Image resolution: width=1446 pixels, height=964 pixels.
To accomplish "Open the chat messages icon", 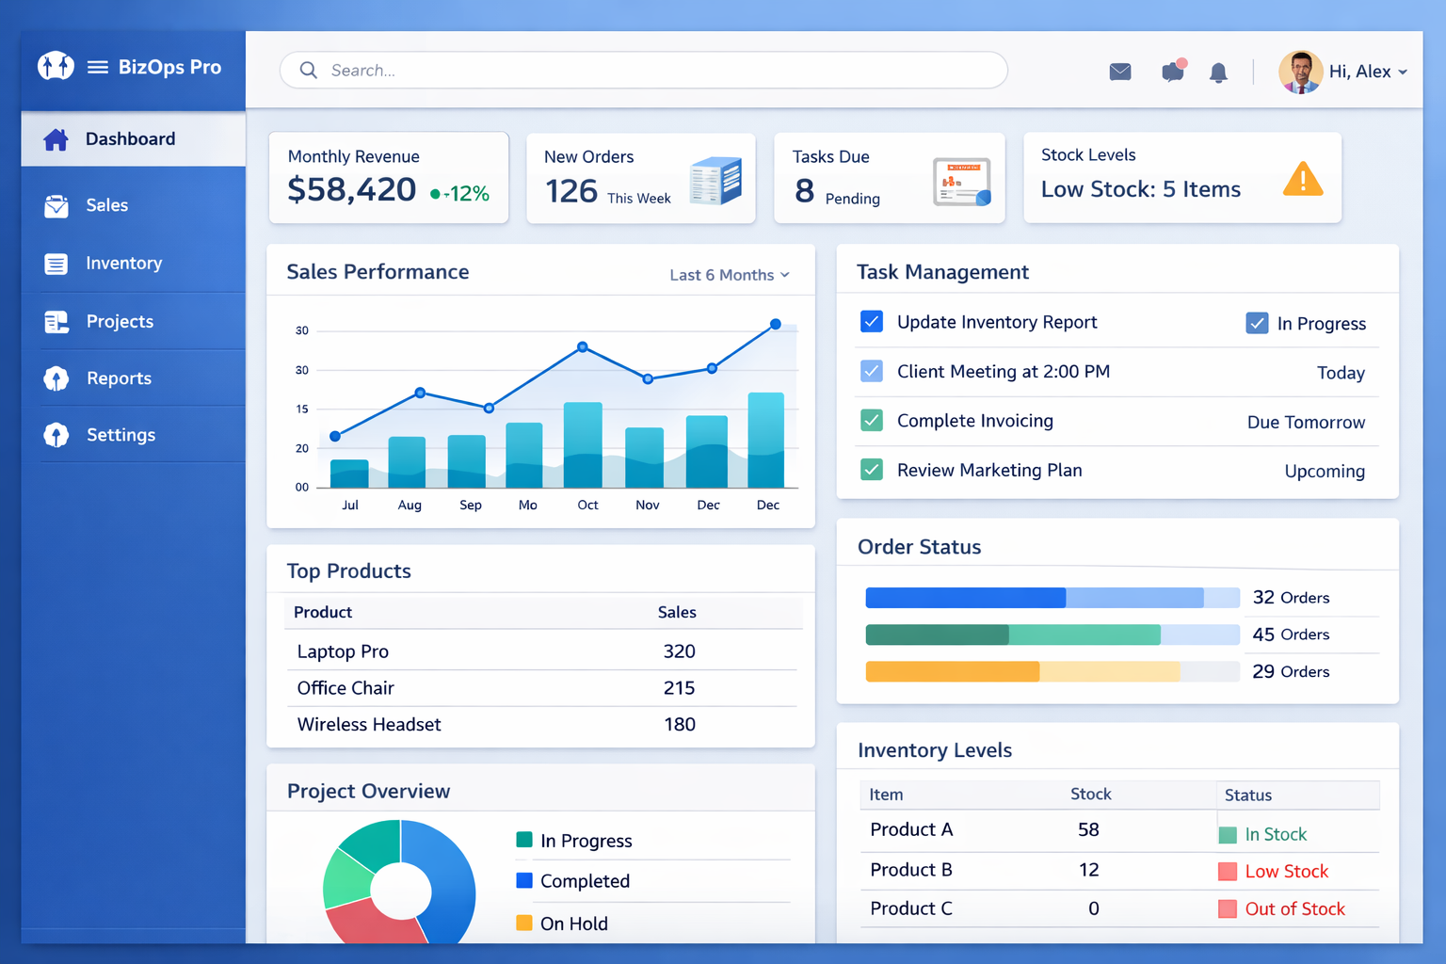I will (1172, 71).
